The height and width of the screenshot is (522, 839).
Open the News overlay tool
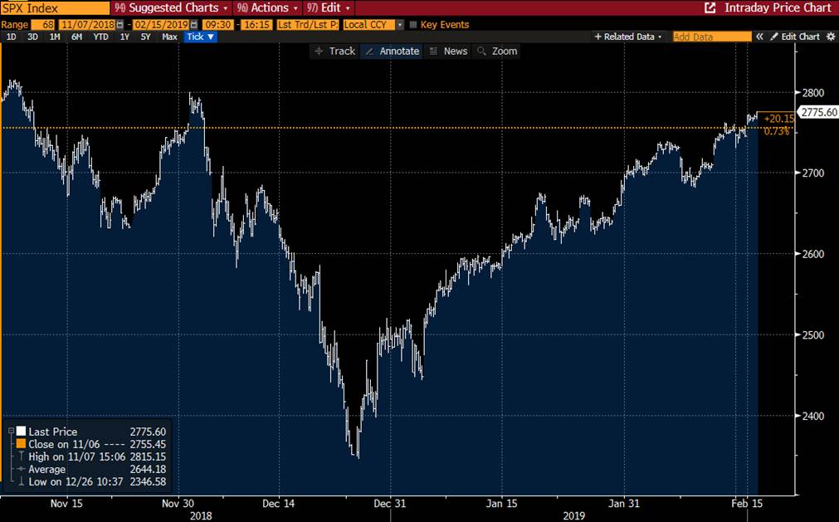(x=448, y=51)
